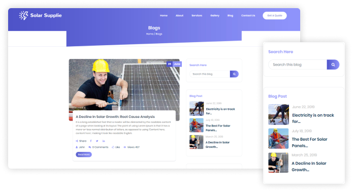The height and width of the screenshot is (192, 353).
Task: Click the large Search Here heading
Action: click(x=280, y=52)
